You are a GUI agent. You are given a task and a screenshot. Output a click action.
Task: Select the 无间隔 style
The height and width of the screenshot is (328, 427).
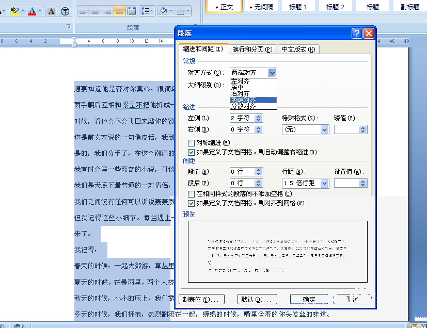(261, 7)
